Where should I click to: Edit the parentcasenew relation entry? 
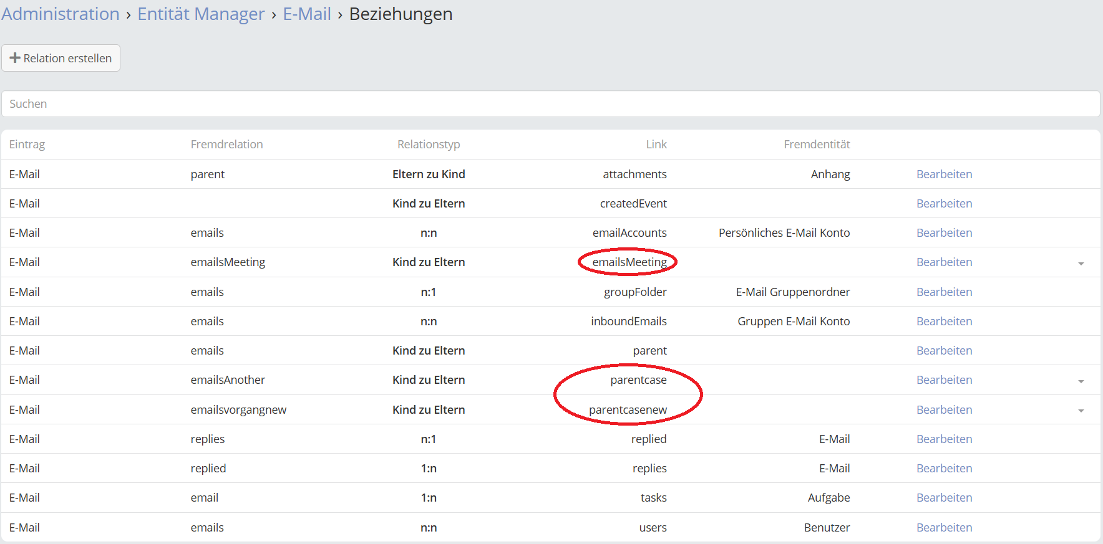pyautogui.click(x=944, y=410)
